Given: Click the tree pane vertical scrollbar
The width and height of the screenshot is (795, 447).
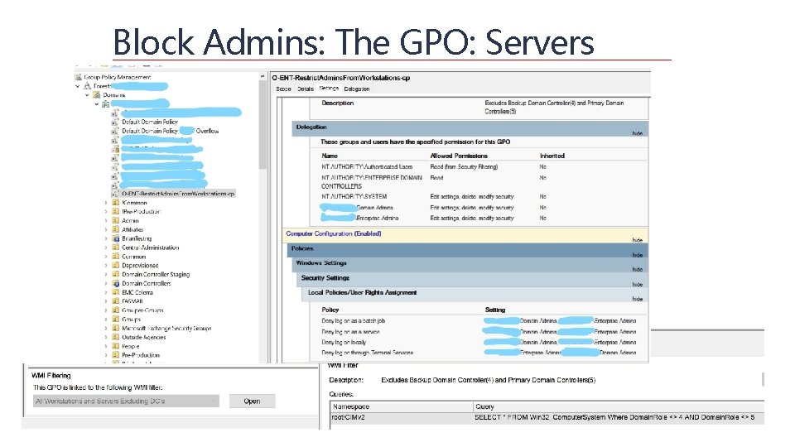Looking at the screenshot, I should 263,125.
